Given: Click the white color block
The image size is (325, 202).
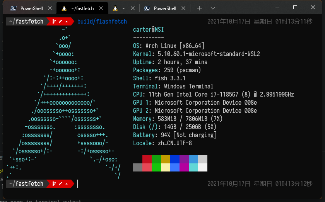Looking at the screenshot, I should click(x=203, y=168).
